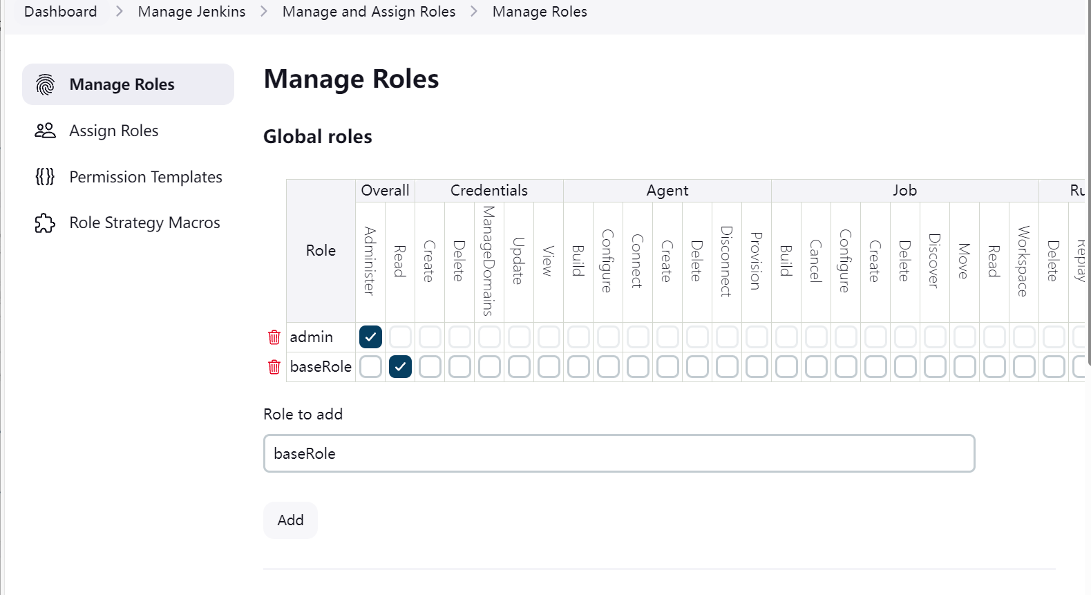Image resolution: width=1091 pixels, height=595 pixels.
Task: Check Overall Administer for baseRole
Action: click(370, 367)
